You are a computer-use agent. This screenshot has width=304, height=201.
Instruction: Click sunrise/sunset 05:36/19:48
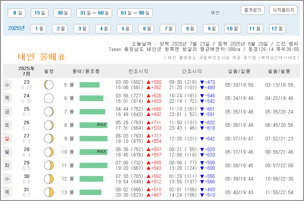pyautogui.click(x=239, y=125)
